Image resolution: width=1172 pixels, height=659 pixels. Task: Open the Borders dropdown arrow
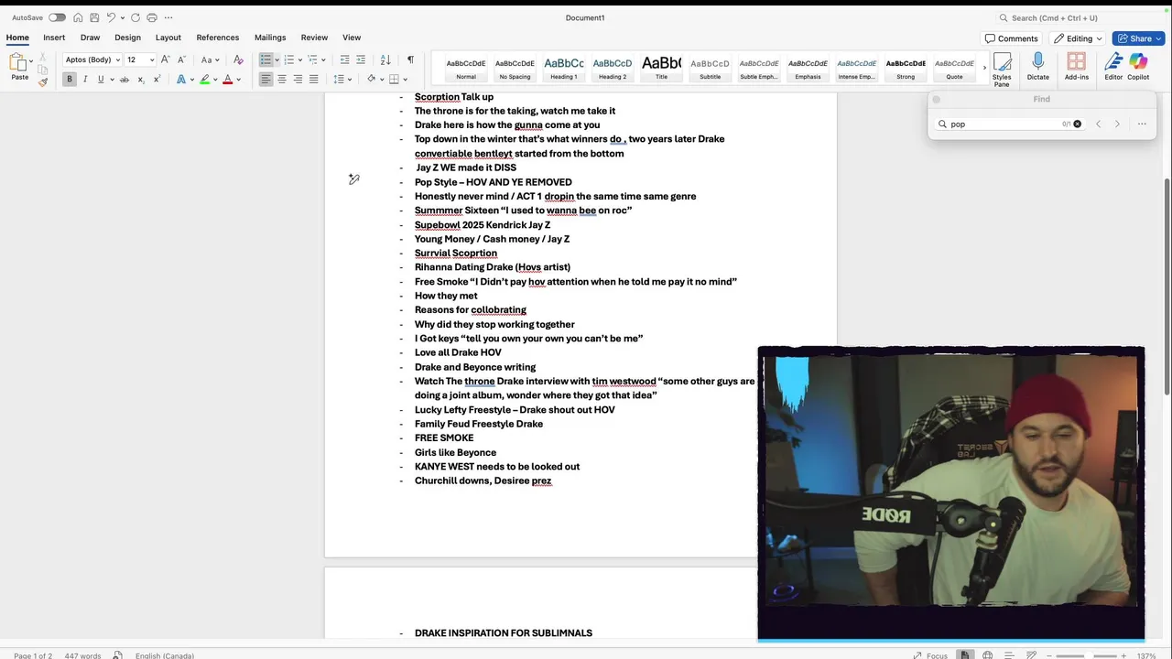click(406, 80)
